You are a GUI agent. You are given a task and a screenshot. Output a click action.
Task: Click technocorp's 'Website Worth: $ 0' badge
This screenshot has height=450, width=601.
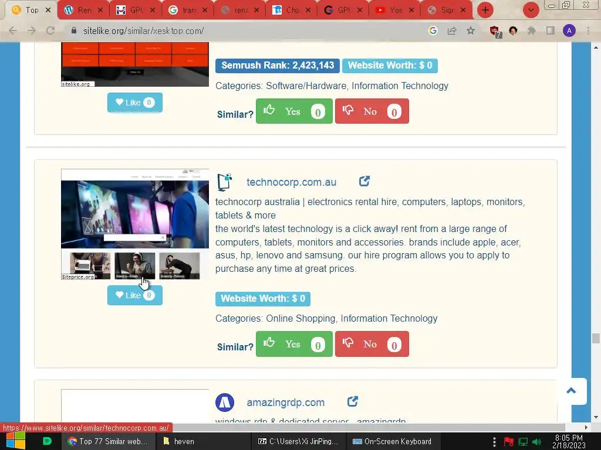263,299
